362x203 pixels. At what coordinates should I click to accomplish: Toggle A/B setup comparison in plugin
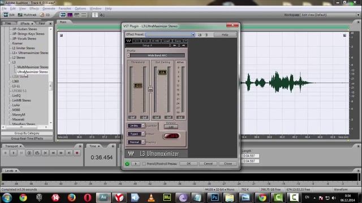click(156, 41)
